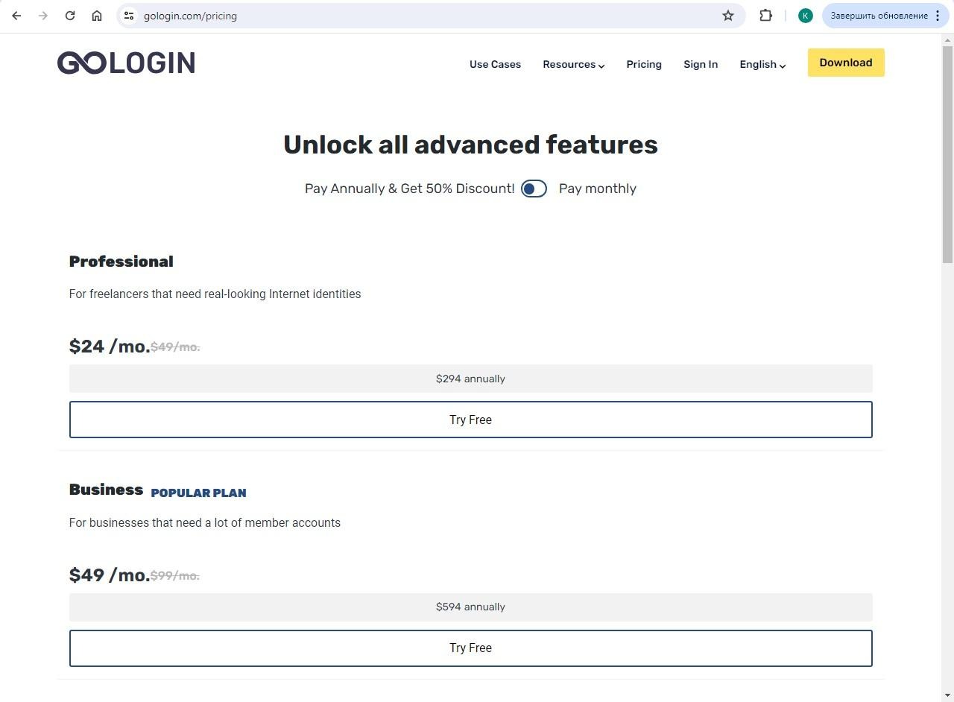The height and width of the screenshot is (702, 954).
Task: Click the vertical page scrollbar thumb
Action: pyautogui.click(x=947, y=154)
